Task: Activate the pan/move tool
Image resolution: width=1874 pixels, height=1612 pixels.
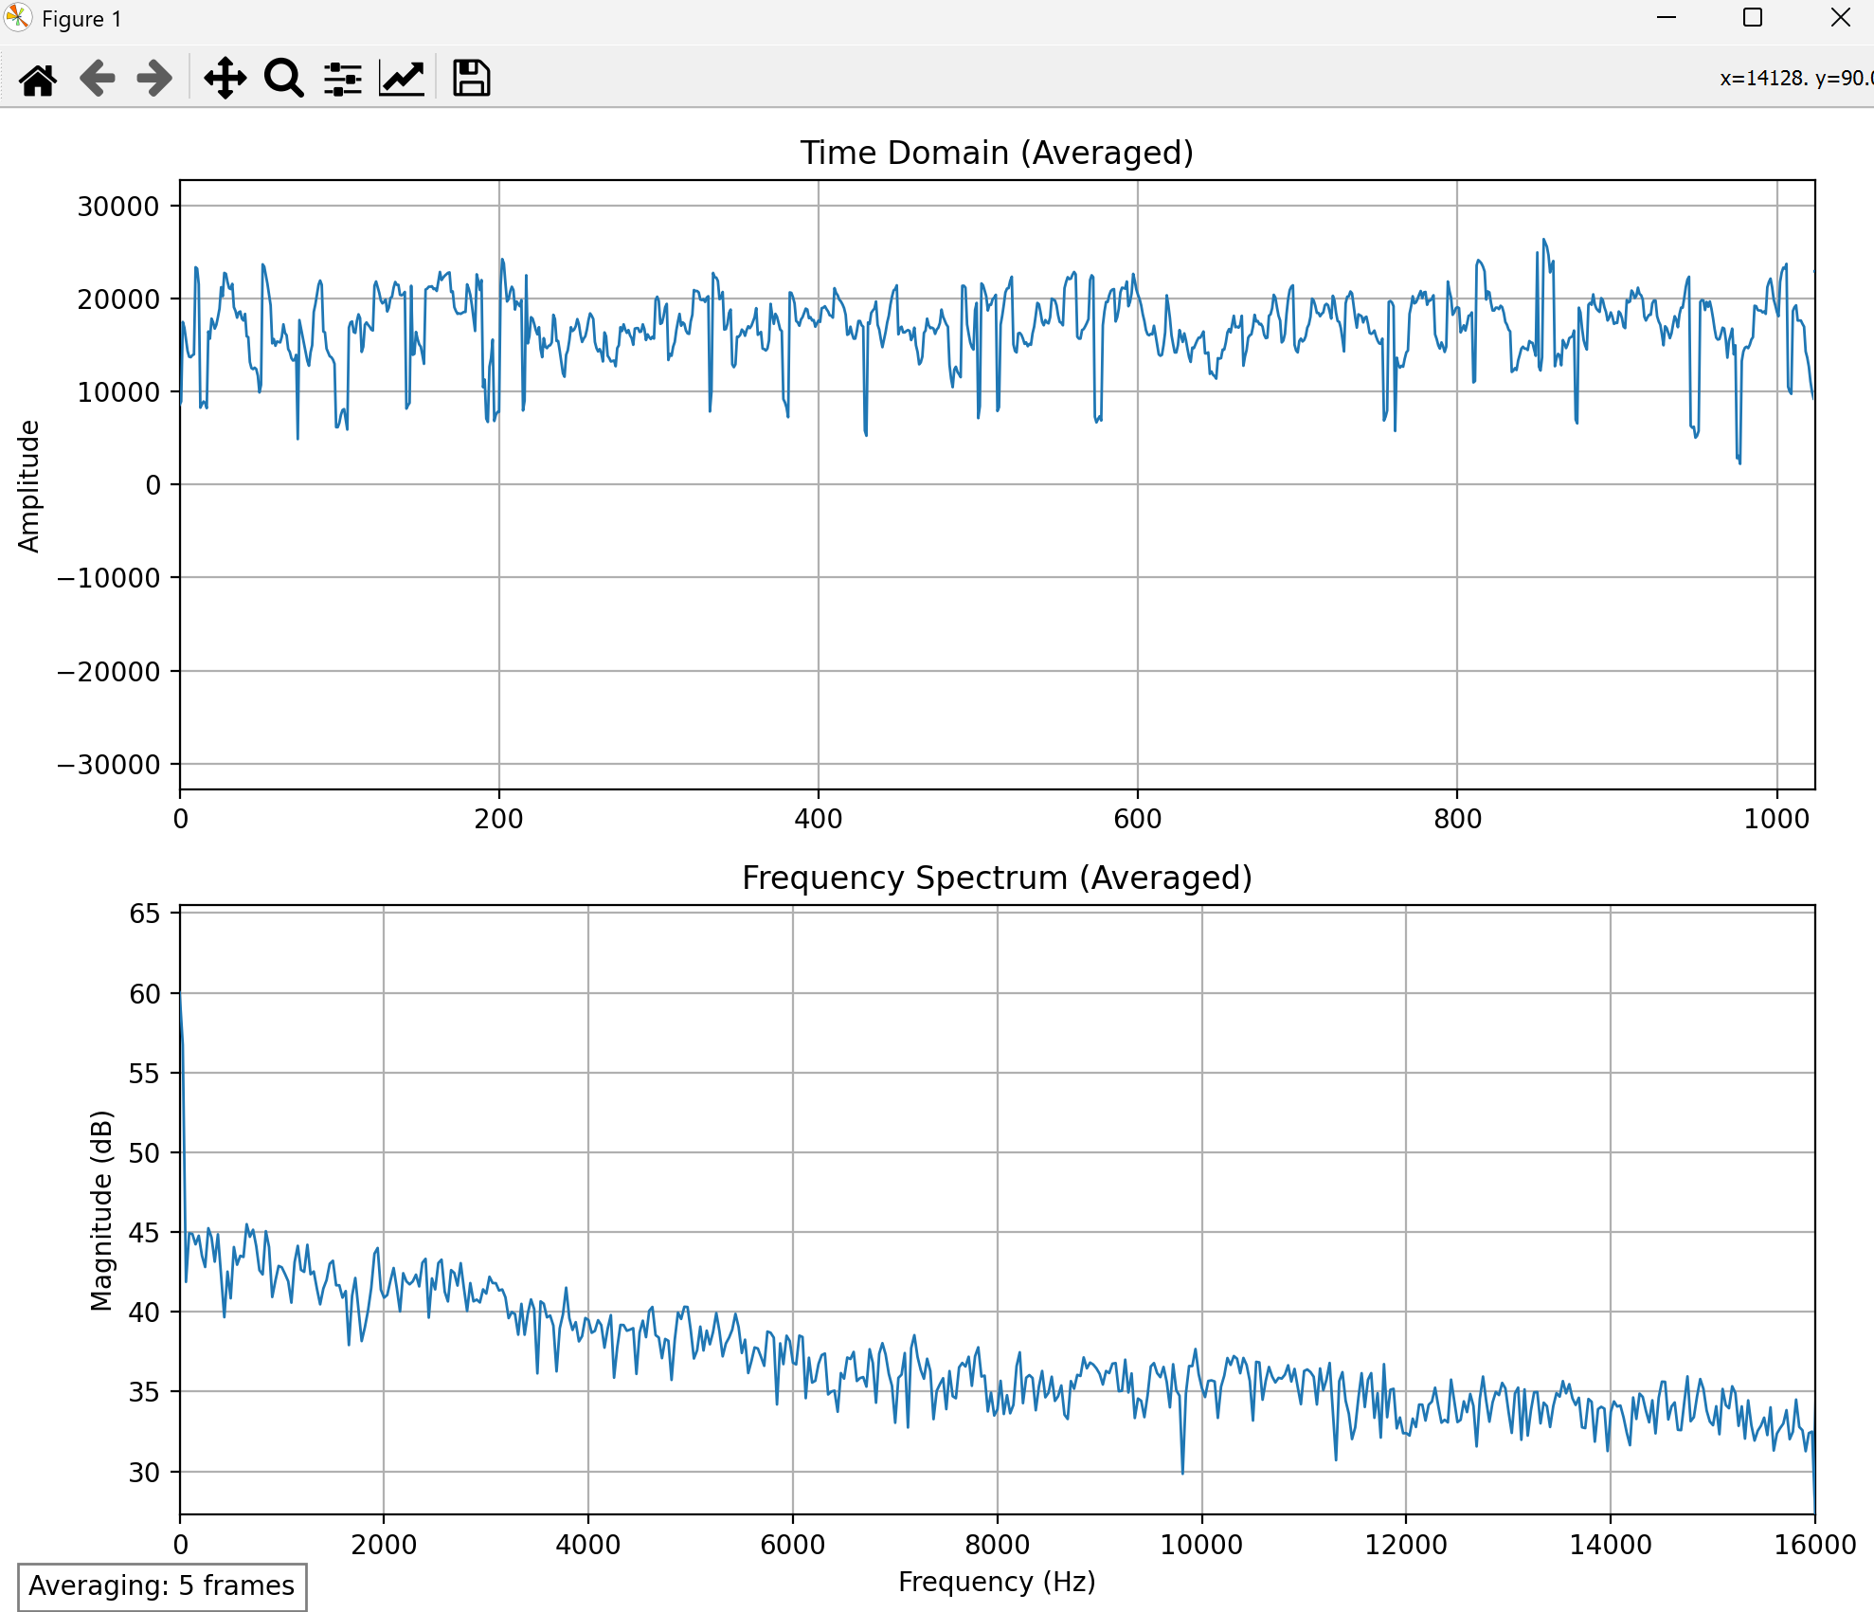Action: point(225,79)
